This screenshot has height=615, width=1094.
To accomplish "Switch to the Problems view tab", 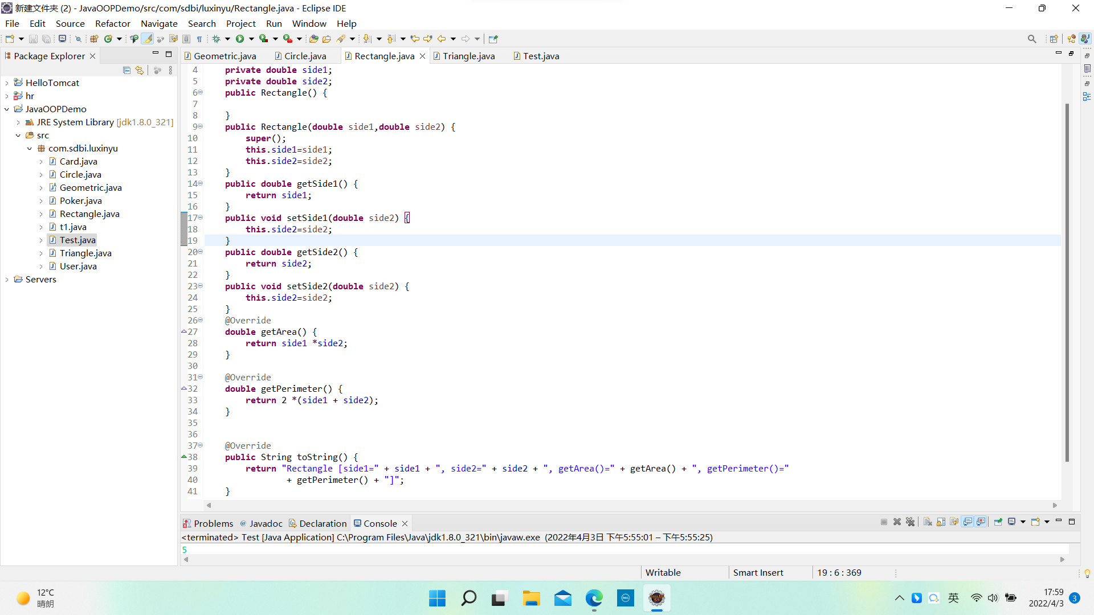I will [213, 523].
